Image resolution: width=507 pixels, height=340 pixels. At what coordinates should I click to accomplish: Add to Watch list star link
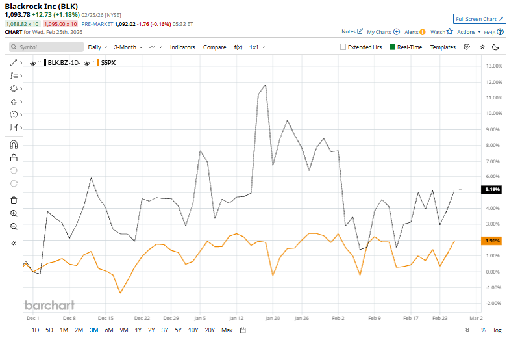441,32
